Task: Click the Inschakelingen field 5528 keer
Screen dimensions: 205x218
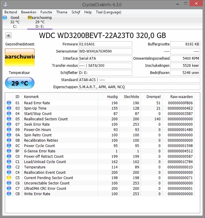Action: click(x=185, y=65)
